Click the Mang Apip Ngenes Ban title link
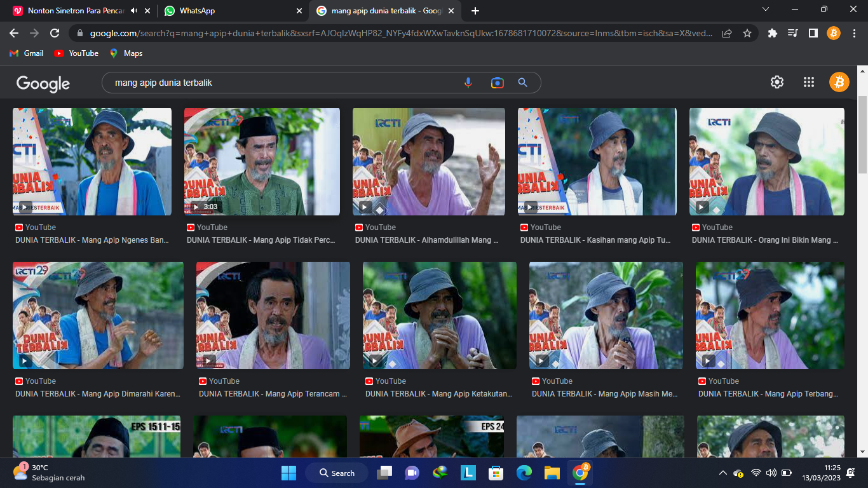 click(x=92, y=240)
